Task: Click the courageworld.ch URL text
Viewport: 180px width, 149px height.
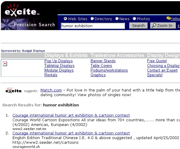Action: point(26,147)
